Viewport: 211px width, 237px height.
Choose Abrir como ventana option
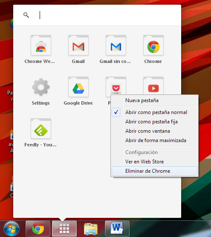pos(154,131)
